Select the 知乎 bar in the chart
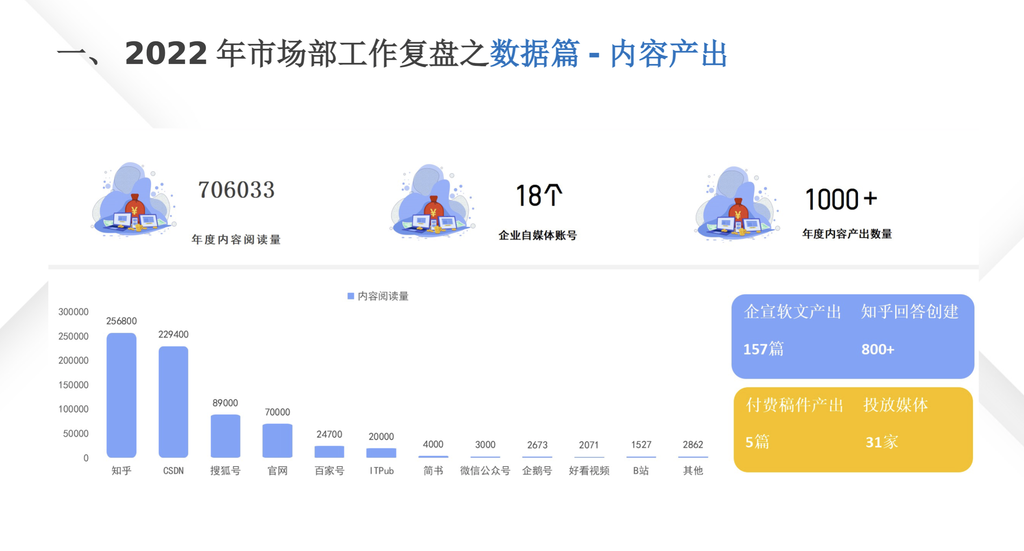 [x=121, y=395]
